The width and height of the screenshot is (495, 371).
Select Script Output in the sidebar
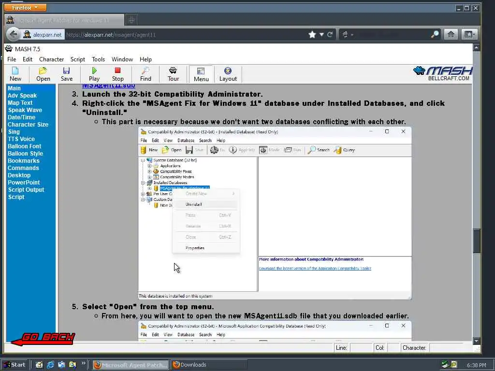[x=26, y=190]
